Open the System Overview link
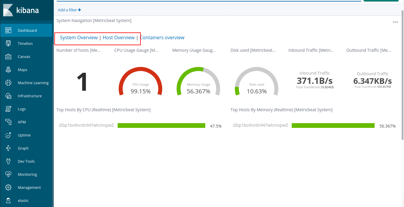Viewport: 404px width, 207px height. coord(79,37)
